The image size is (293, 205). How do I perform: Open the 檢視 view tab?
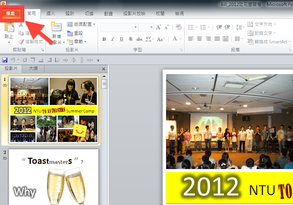coord(179,14)
